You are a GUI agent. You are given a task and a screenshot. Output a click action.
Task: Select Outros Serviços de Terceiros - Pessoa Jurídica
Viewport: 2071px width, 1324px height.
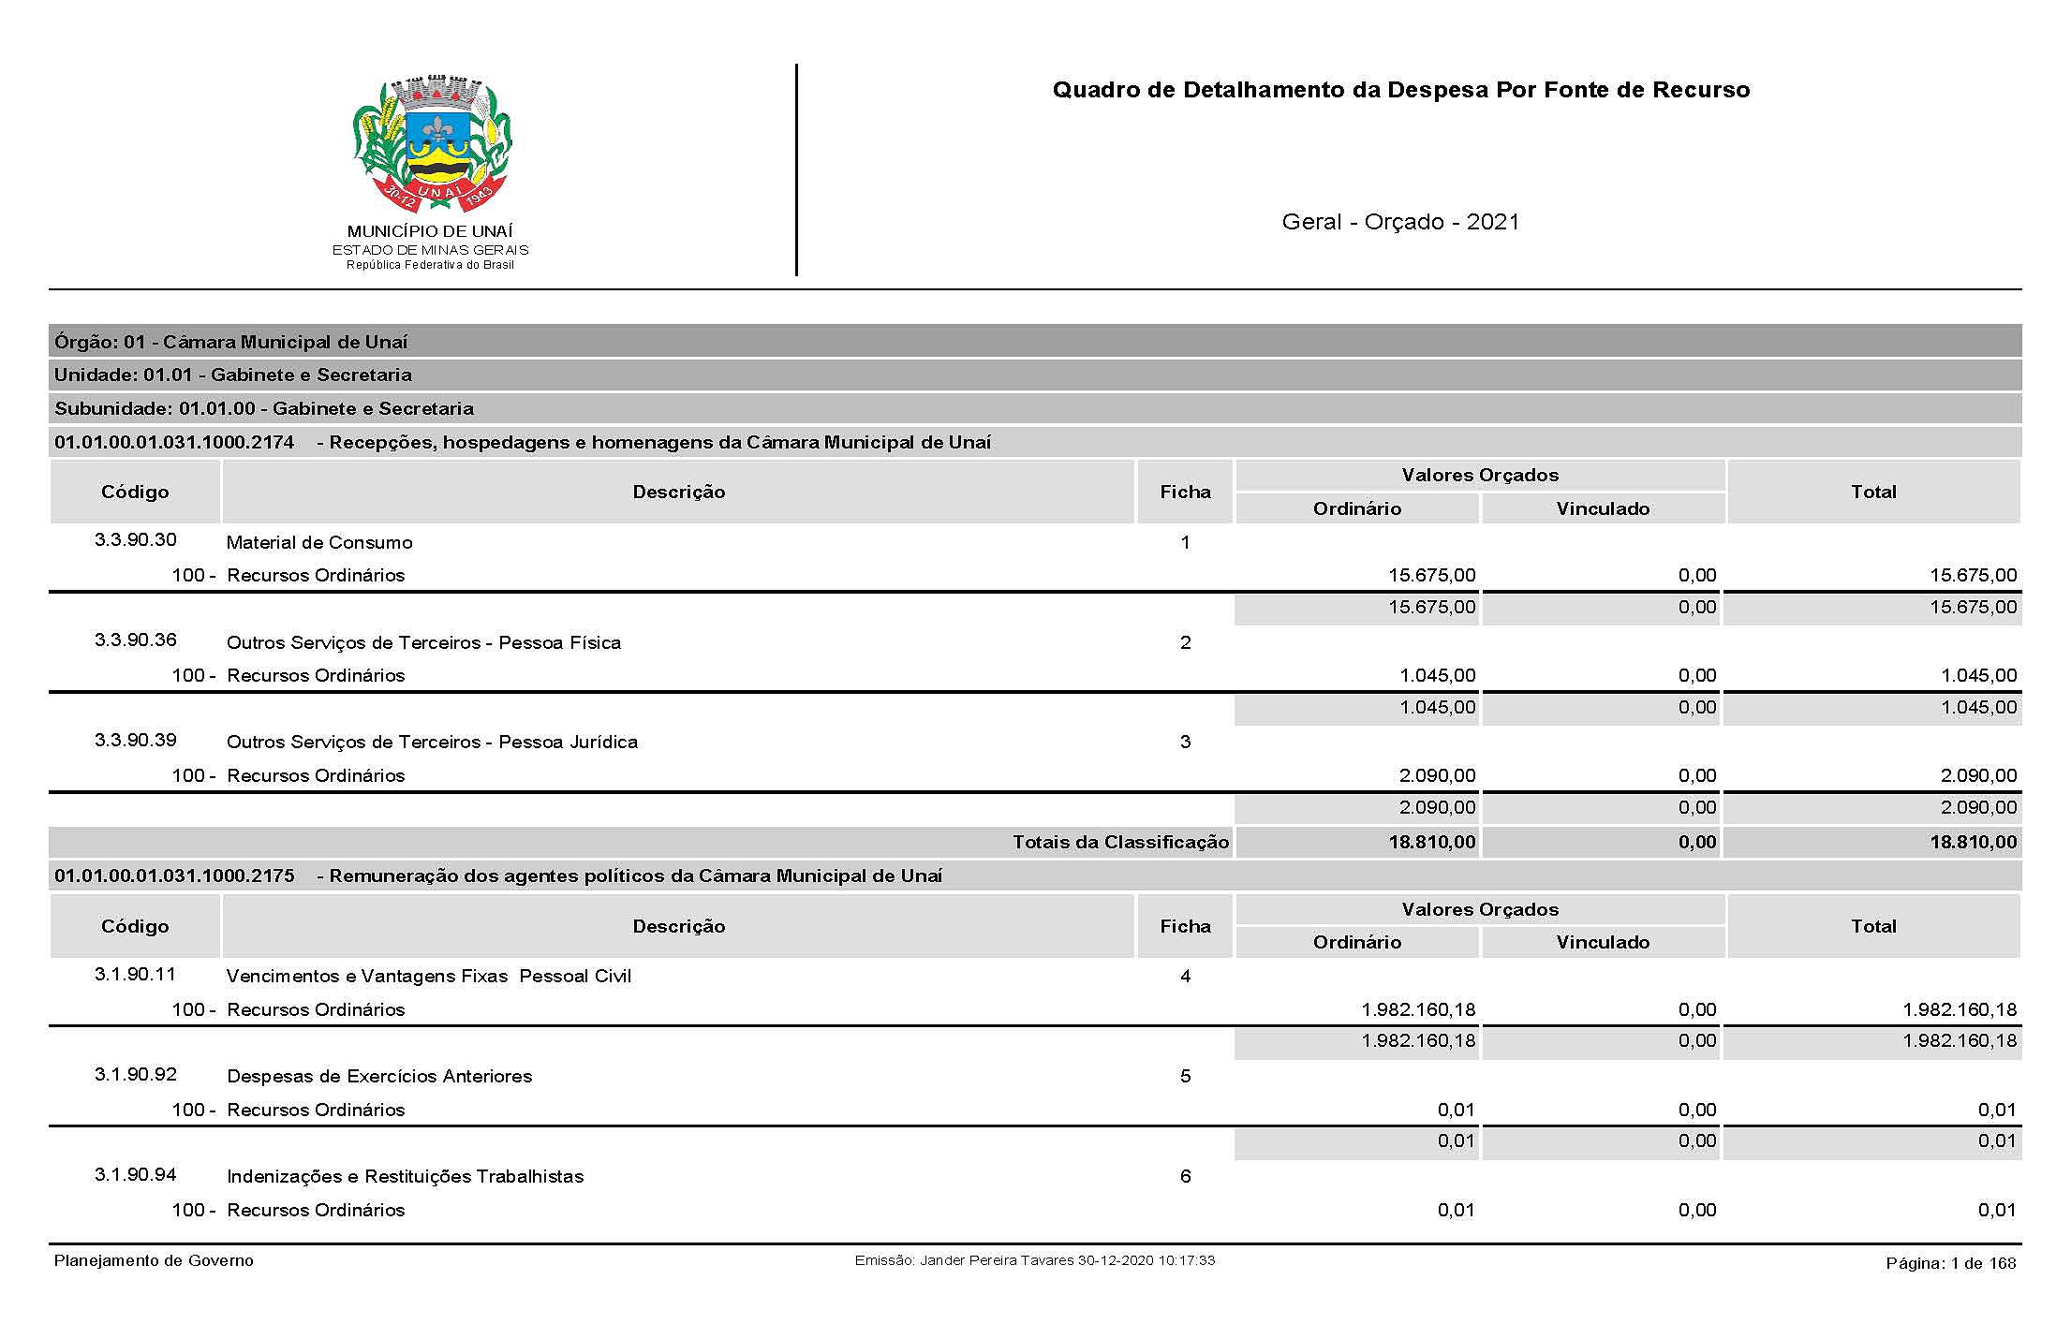[x=432, y=742]
